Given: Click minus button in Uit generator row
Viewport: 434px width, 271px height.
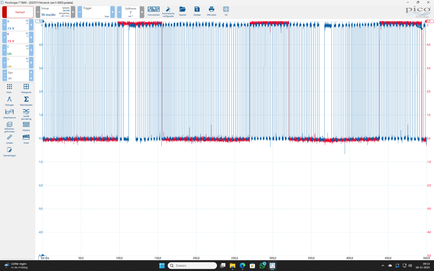Looking at the screenshot, I should click(x=5, y=78).
